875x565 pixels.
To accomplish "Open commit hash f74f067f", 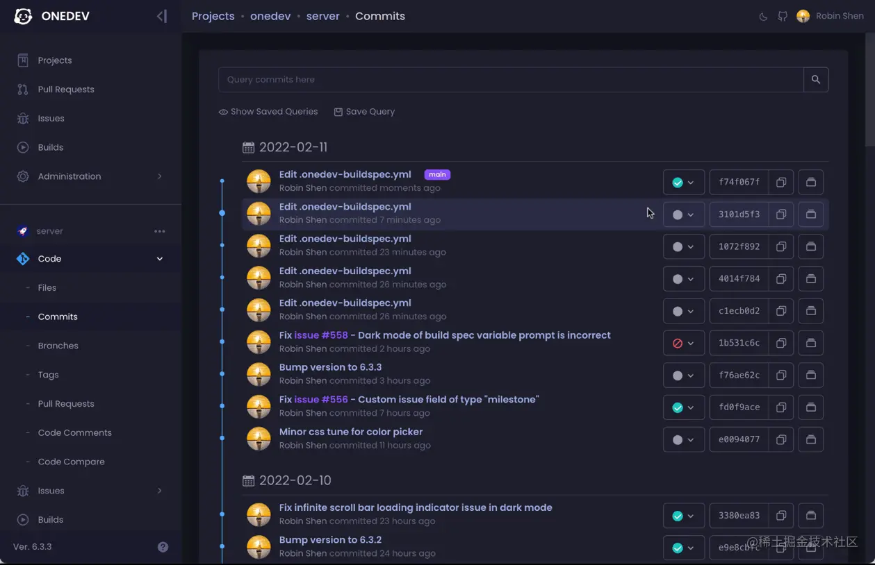I will 739,183.
